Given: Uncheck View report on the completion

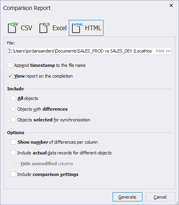Looking at the screenshot, I should pyautogui.click(x=10, y=76).
